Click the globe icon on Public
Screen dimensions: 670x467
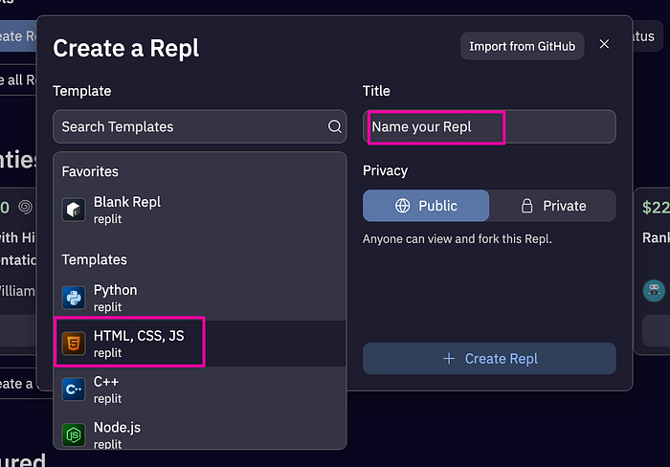tap(403, 206)
